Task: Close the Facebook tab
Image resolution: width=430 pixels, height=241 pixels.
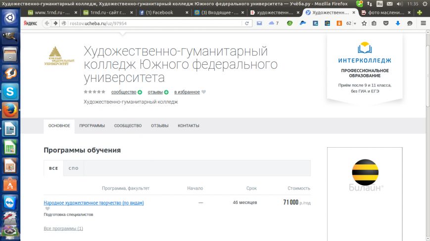Action: click(x=187, y=12)
